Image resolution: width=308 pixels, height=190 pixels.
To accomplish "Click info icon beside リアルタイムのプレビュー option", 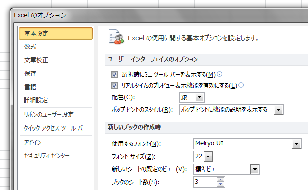I will [241, 85].
